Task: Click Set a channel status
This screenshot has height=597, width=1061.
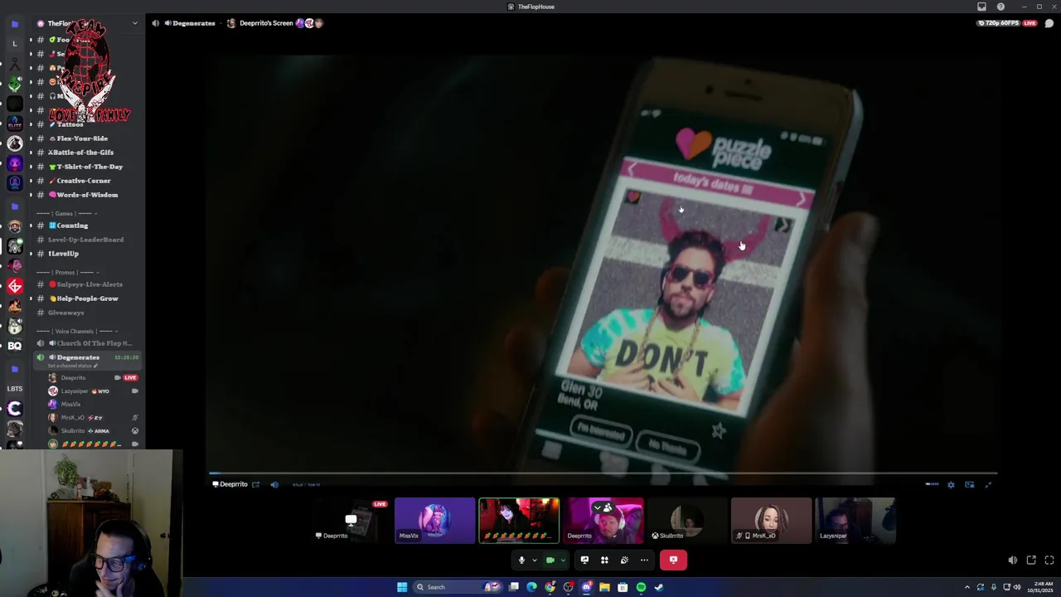Action: 73,366
